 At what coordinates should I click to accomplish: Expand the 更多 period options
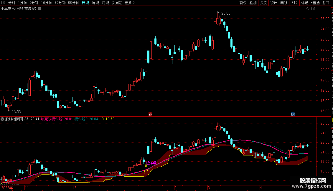click(129, 3)
